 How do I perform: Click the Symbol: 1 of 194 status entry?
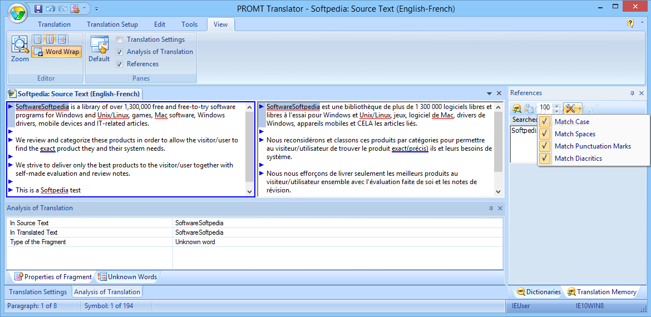(x=108, y=306)
